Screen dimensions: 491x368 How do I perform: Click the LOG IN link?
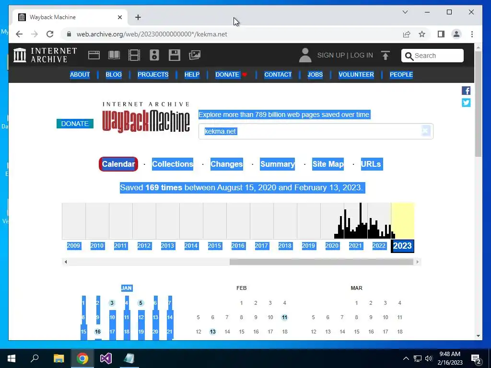pyautogui.click(x=362, y=55)
